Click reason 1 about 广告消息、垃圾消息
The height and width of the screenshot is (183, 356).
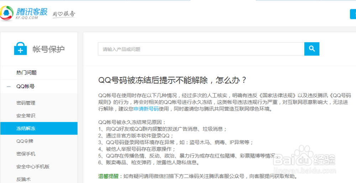tap(163, 129)
